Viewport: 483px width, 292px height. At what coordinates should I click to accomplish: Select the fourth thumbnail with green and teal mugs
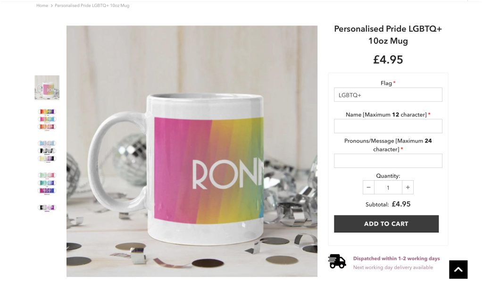[x=47, y=183]
